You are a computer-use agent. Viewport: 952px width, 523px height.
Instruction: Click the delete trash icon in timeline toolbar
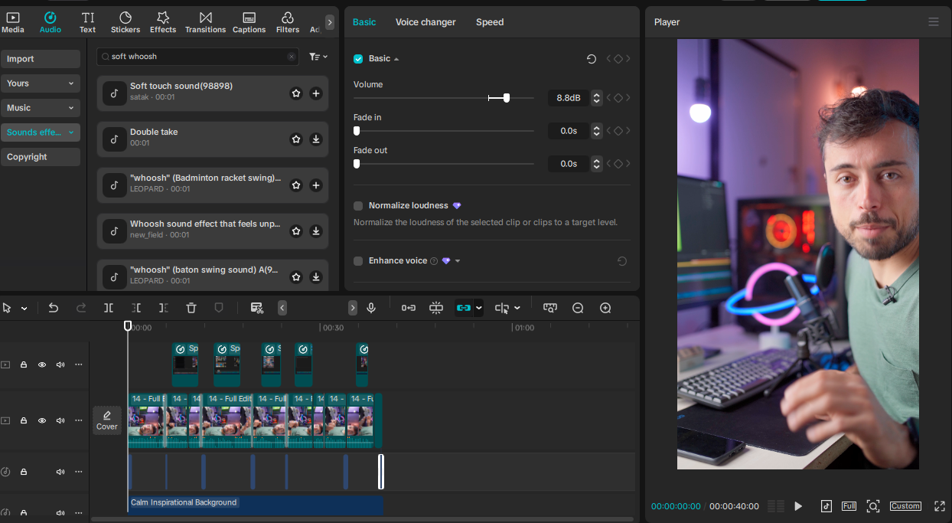[x=191, y=308]
